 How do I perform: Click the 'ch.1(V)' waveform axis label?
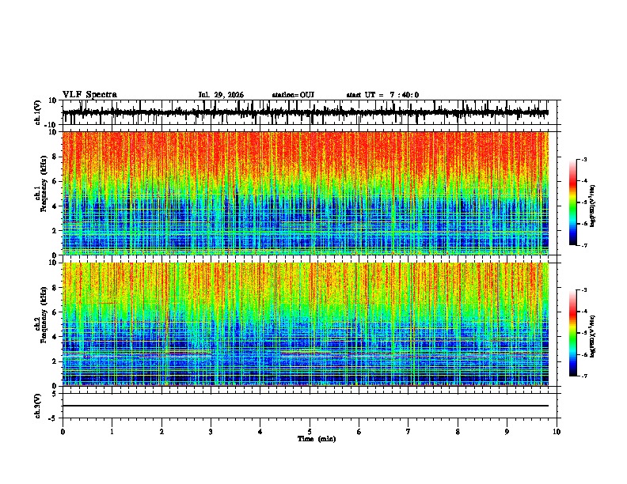click(x=38, y=112)
